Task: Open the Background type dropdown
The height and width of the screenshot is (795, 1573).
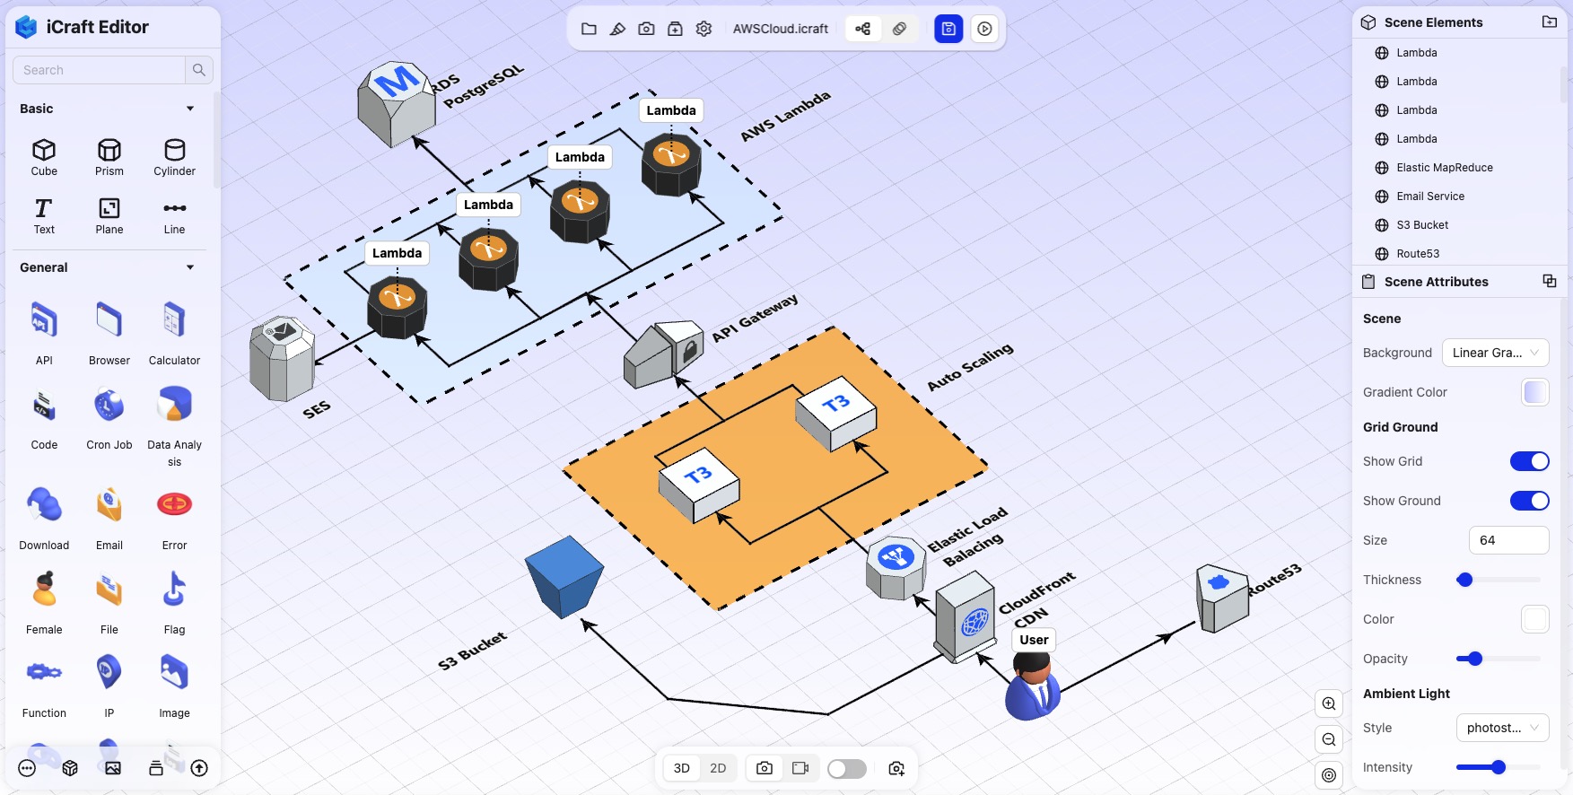Action: [x=1495, y=353]
